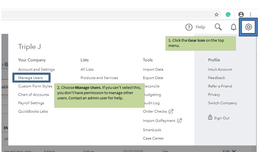Open Products and Services list
The width and height of the screenshot is (259, 152).
tap(99, 78)
